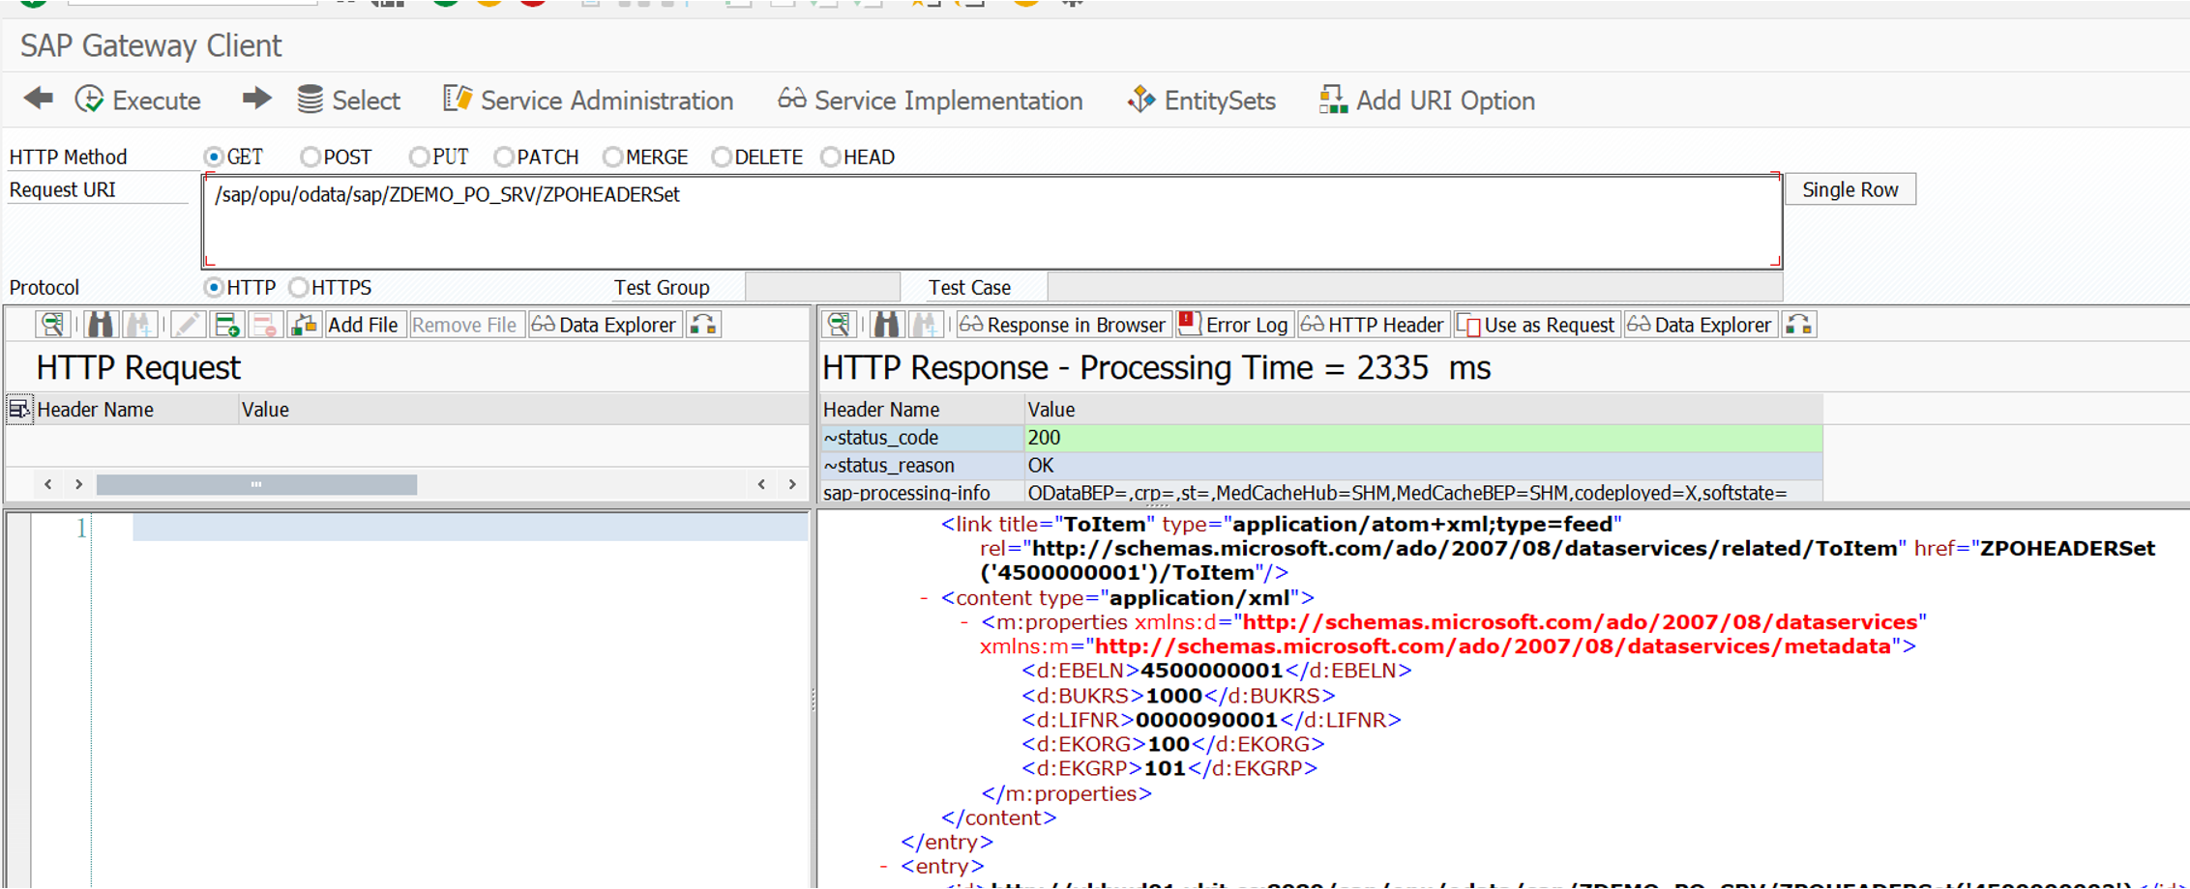Click the pretty printer icon in the response panel

[x=839, y=325]
